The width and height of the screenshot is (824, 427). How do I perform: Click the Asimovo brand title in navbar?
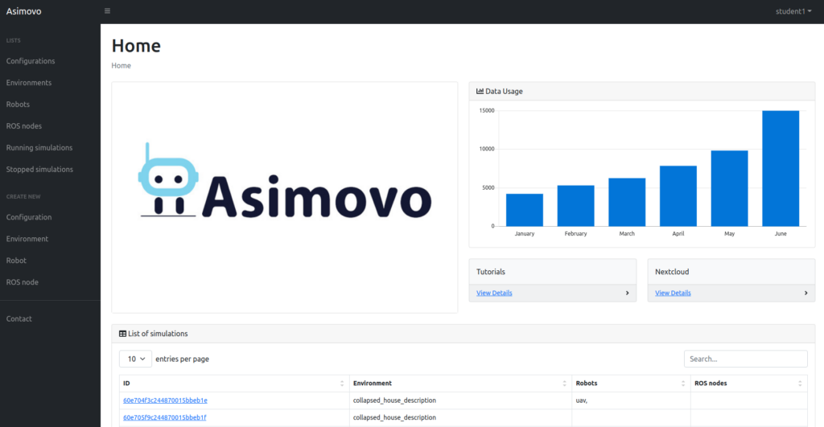[23, 11]
